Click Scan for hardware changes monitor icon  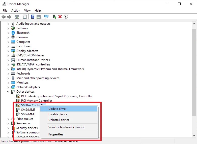[x=46, y=17]
